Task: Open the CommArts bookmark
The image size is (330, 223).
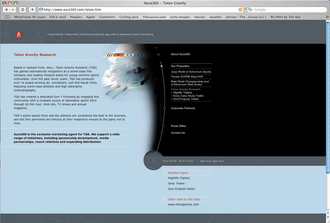Action: pos(107,17)
